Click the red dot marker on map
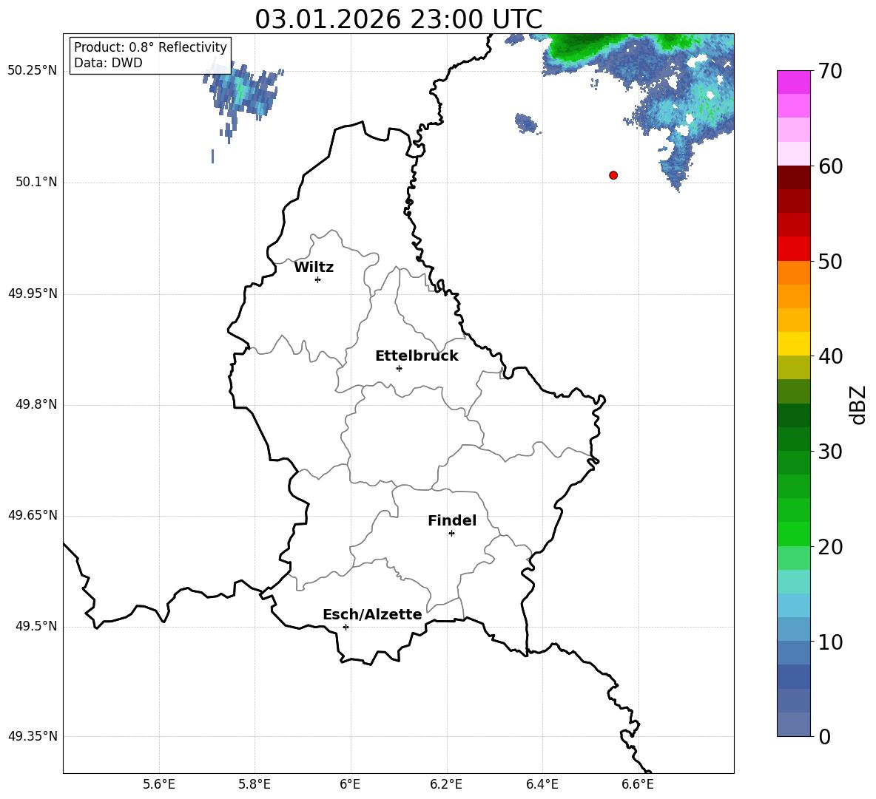The width and height of the screenshot is (876, 799). click(x=613, y=175)
